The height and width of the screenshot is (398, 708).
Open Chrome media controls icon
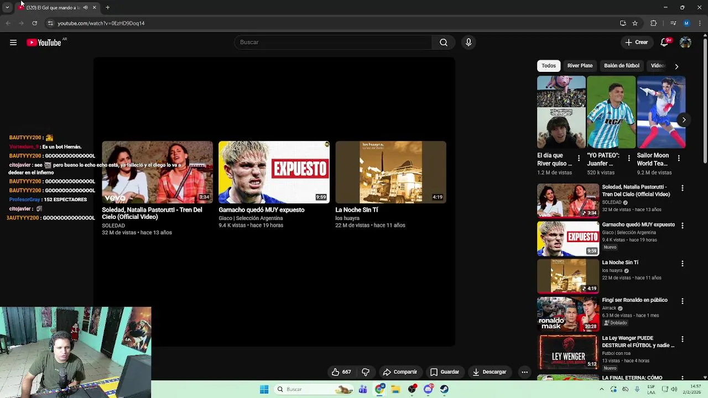tap(673, 23)
